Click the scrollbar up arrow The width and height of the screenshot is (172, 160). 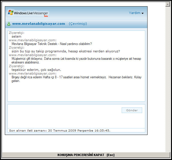(x=168, y=4)
